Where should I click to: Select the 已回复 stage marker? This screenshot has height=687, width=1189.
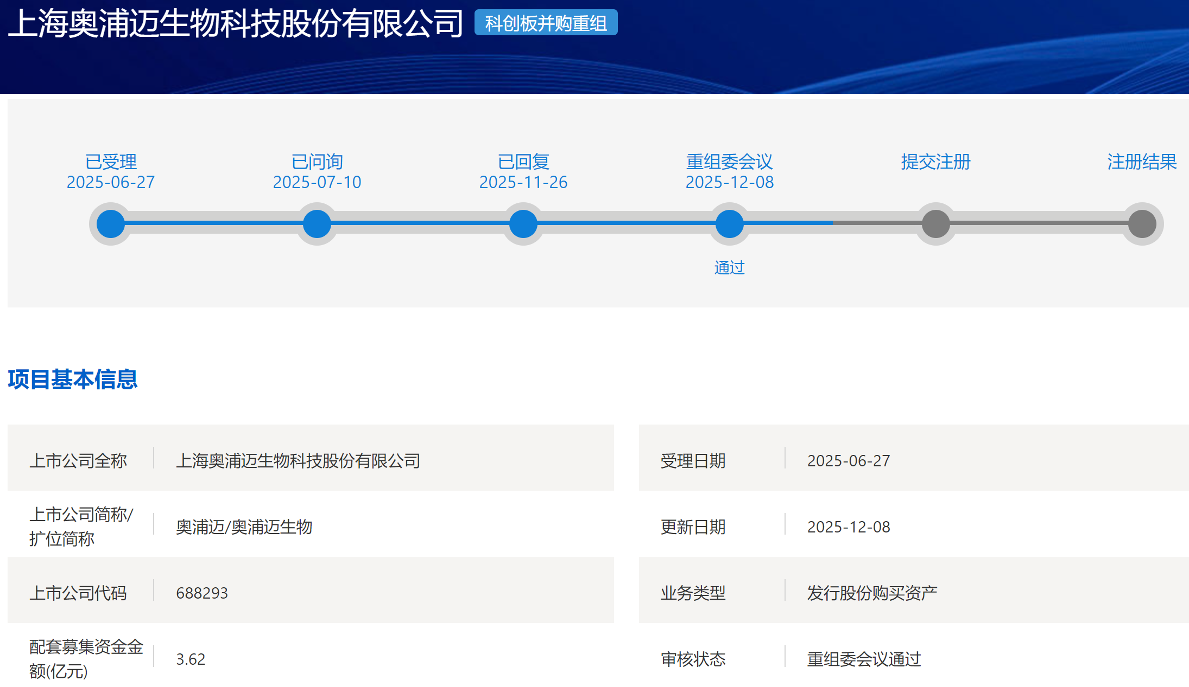(x=523, y=223)
